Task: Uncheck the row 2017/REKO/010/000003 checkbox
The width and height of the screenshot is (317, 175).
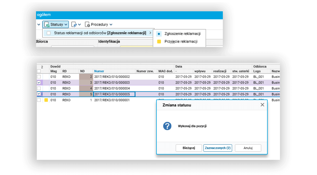Action: 39,82
